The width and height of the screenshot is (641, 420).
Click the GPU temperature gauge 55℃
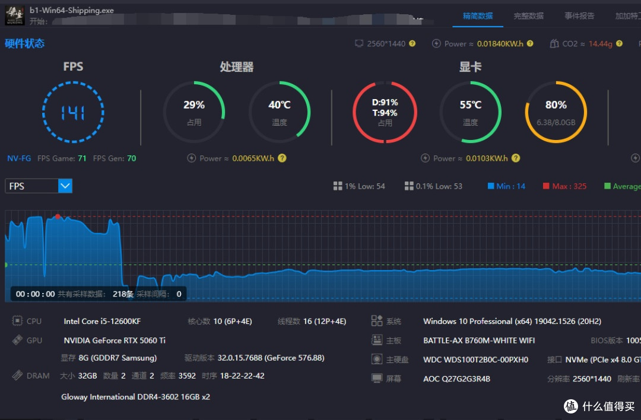coord(471,112)
